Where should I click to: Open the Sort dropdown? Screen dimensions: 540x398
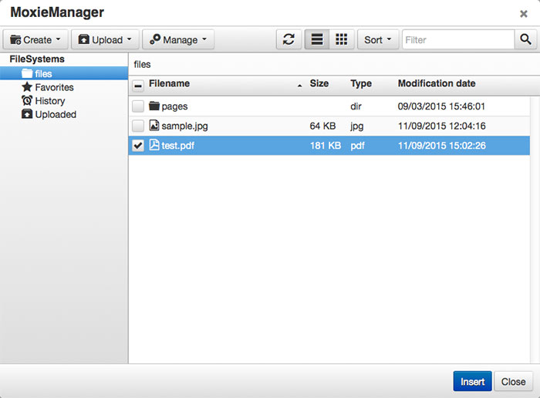[378, 39]
